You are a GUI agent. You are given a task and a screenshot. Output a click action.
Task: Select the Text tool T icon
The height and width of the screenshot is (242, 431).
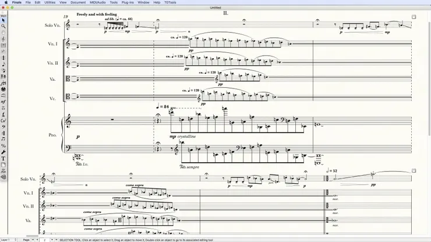(3, 158)
